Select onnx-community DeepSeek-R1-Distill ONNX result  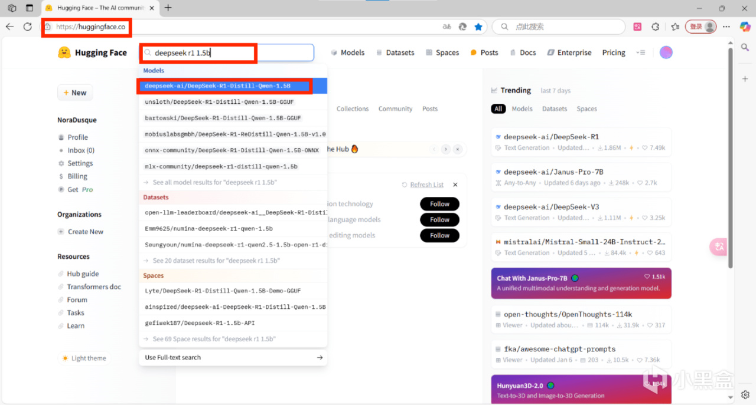point(233,150)
